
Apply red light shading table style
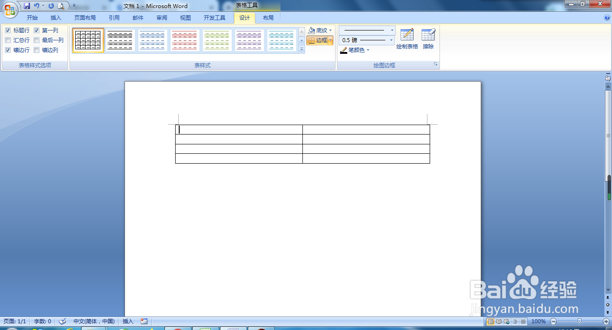[185, 40]
